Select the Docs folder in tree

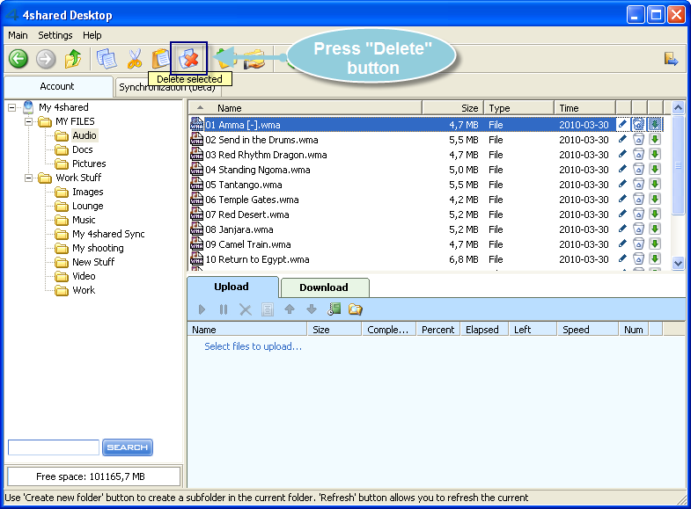83,149
